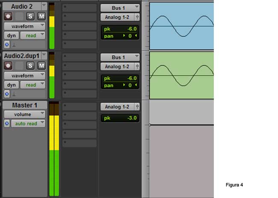
Task: Open Audio 2 output window icon
Action: (137, 17)
